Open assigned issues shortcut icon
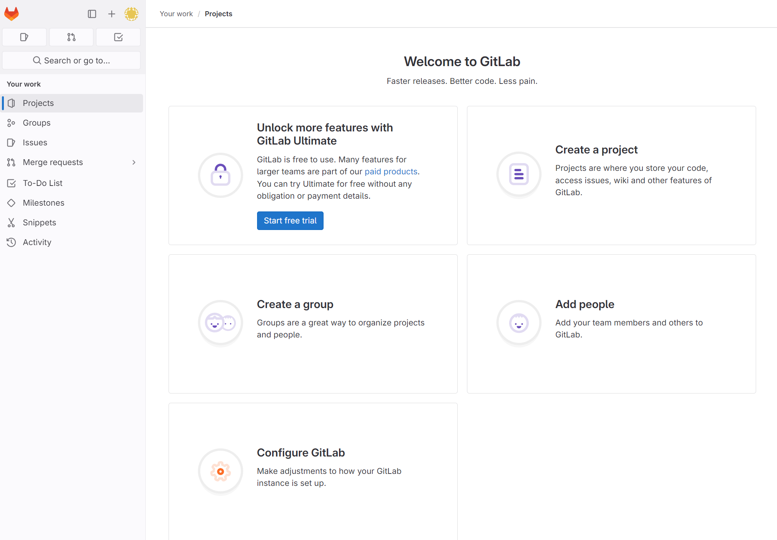777x540 pixels. click(24, 37)
